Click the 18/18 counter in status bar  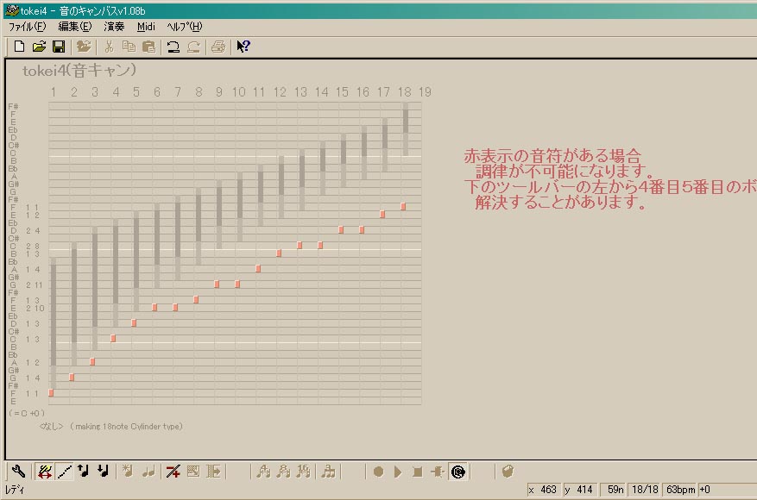[645, 490]
